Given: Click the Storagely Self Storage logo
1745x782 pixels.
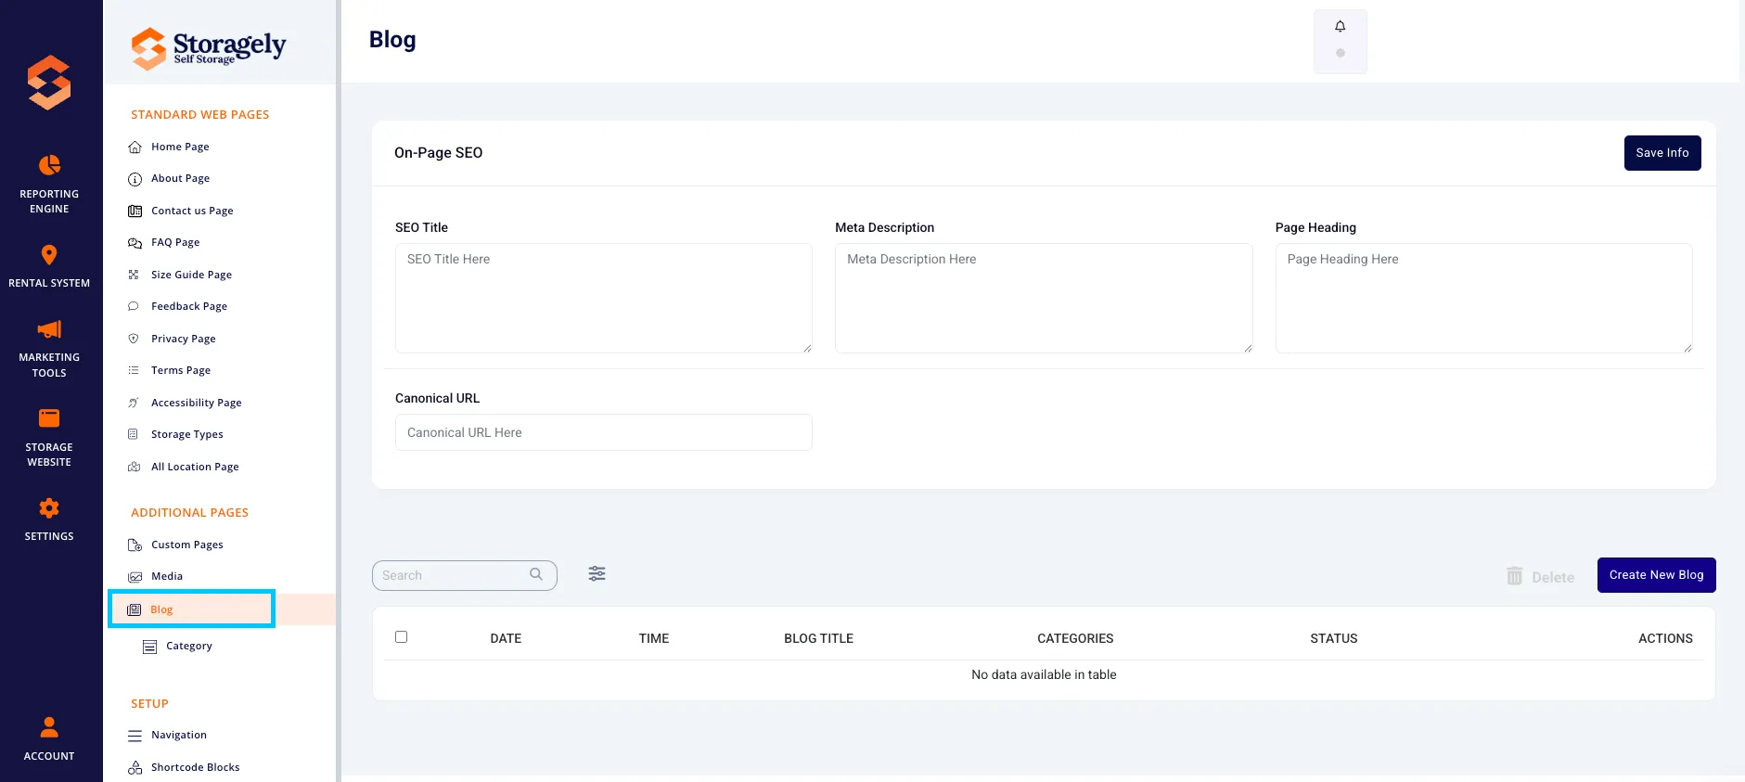Looking at the screenshot, I should click(x=209, y=47).
